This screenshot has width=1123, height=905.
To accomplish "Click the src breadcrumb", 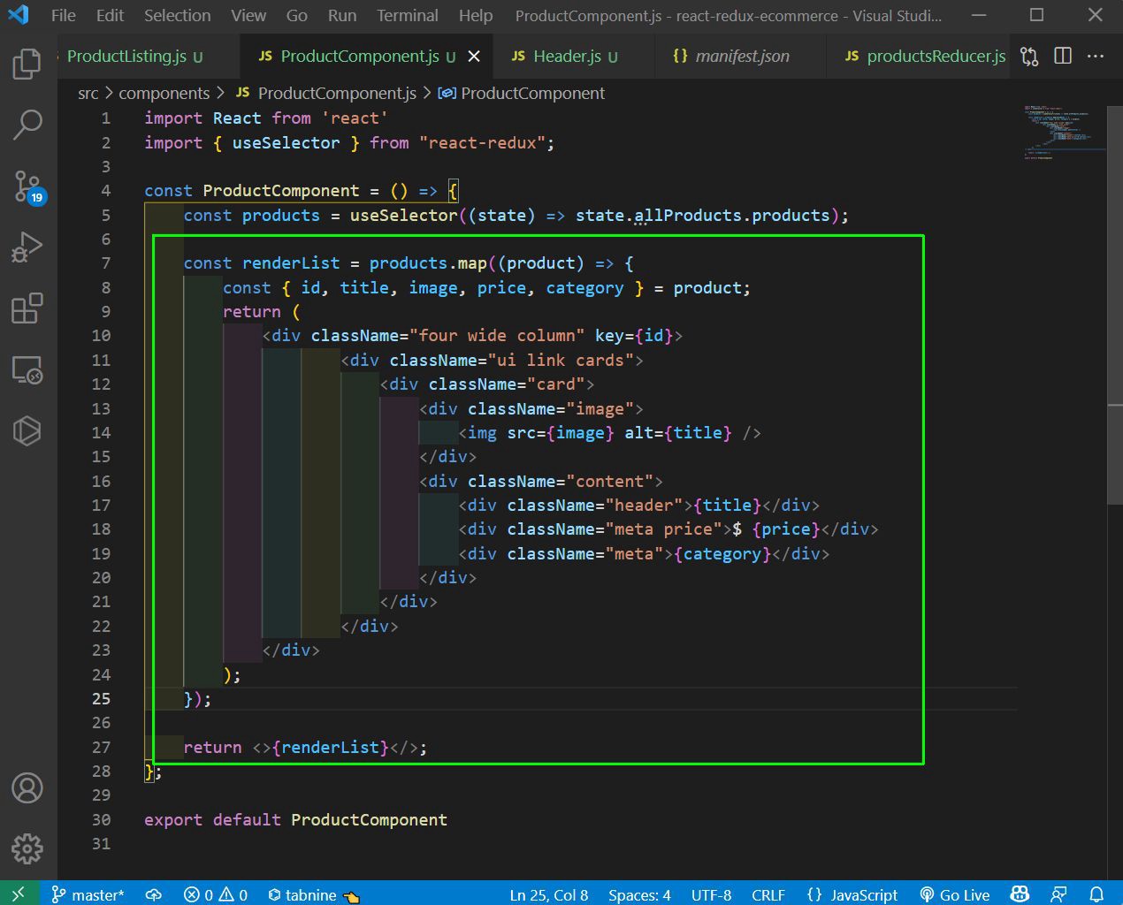I will pyautogui.click(x=88, y=94).
